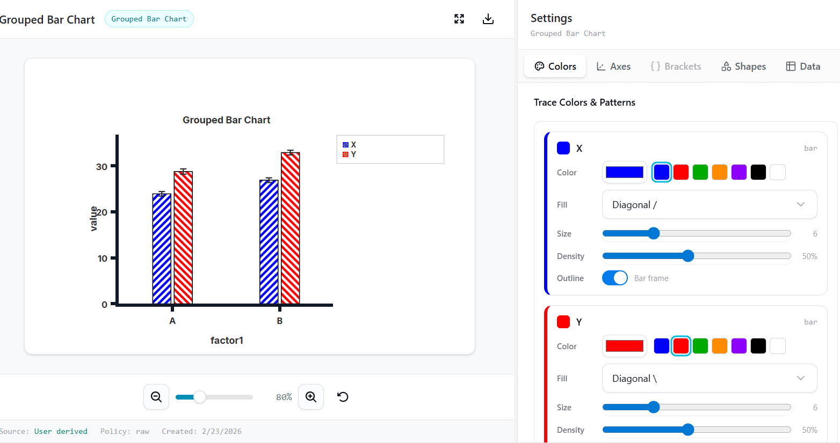Open the Shapes settings panel
Screen dimensions: 840x443
pyautogui.click(x=743, y=66)
